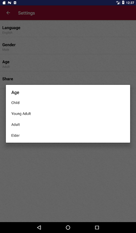Viewport: 136px width, 233px height.
Task: Tap the back arrow beside Settings
Action: point(8,13)
